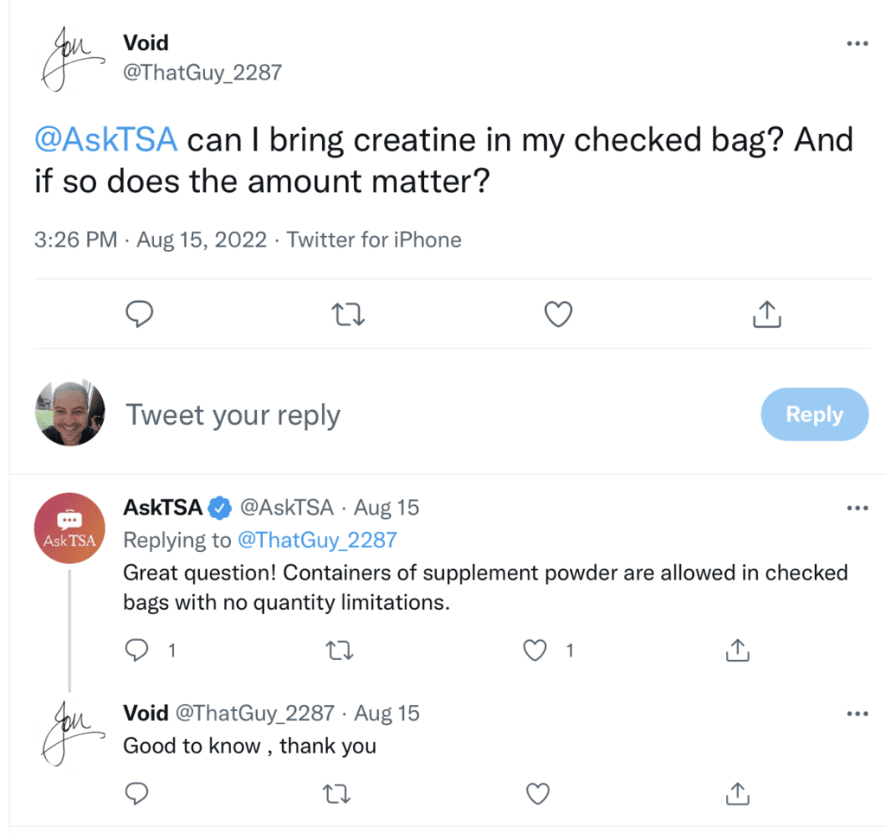886x833 pixels.
Task: Like the AskTSA reply tweet
Action: point(535,650)
